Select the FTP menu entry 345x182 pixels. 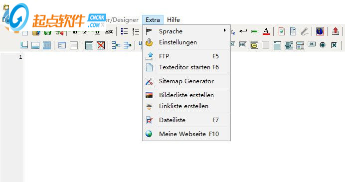point(186,56)
